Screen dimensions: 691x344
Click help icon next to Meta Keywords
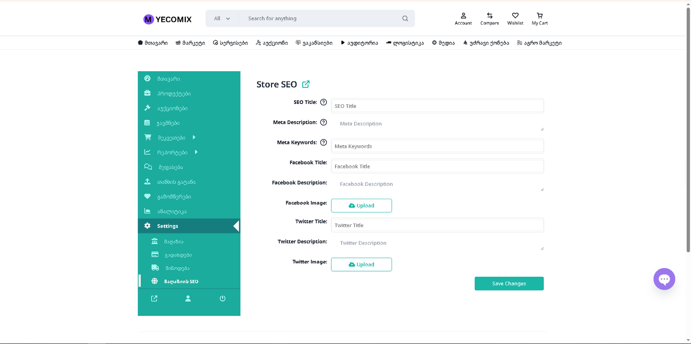323,143
